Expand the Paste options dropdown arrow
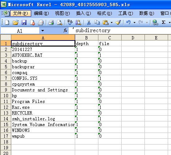This screenshot has height=155, width=171. coord(111,22)
